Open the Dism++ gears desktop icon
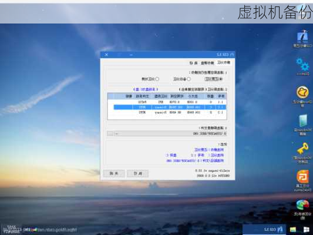313x235 pixels. point(302,67)
